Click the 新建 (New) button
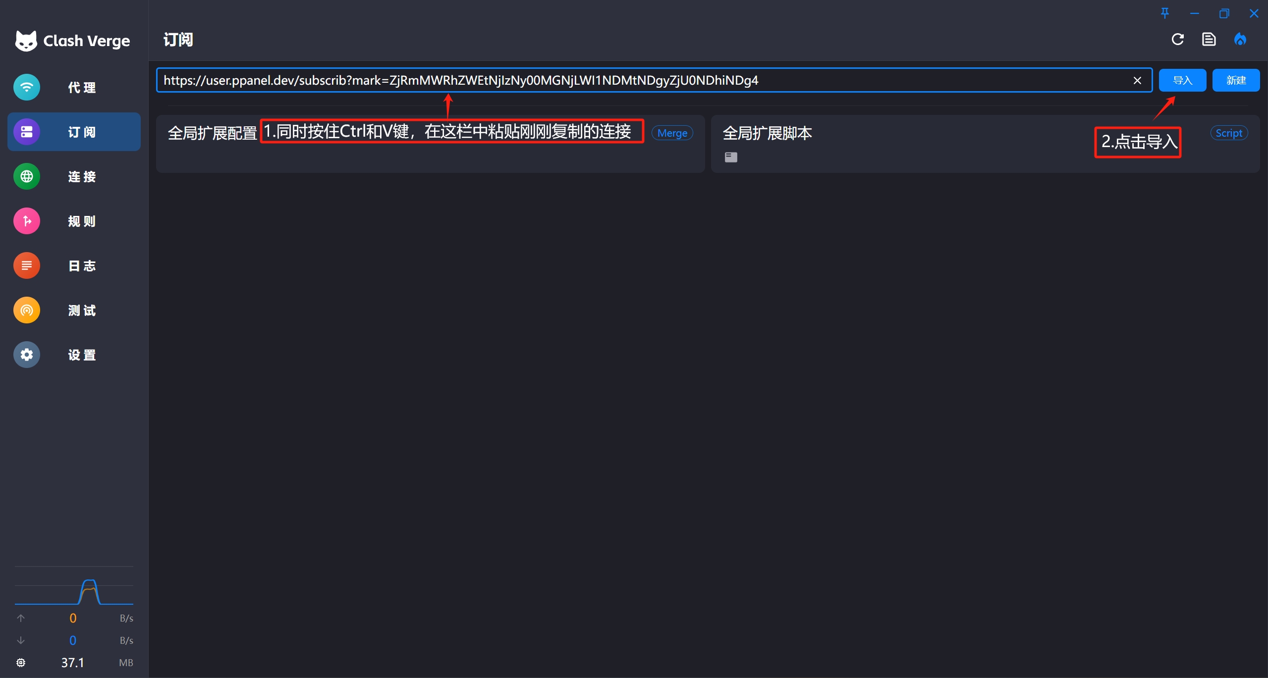Image resolution: width=1268 pixels, height=678 pixels. click(1235, 80)
